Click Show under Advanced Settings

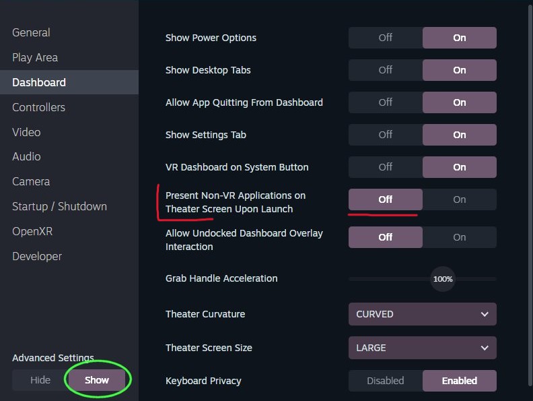[x=97, y=380]
